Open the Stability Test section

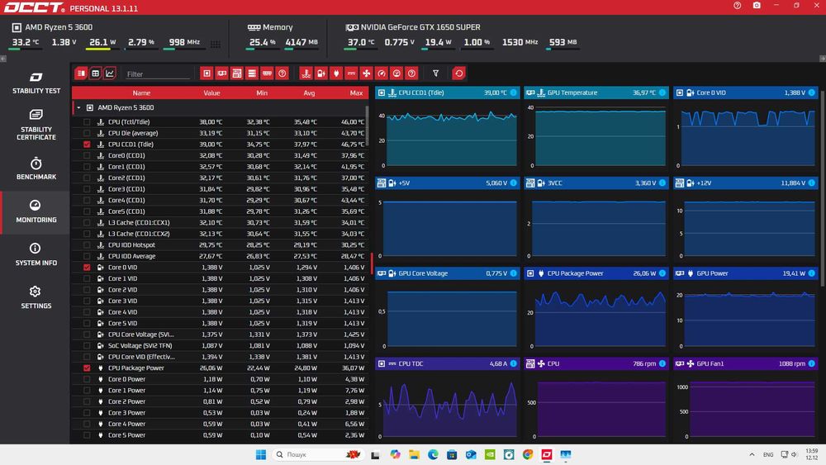36,83
